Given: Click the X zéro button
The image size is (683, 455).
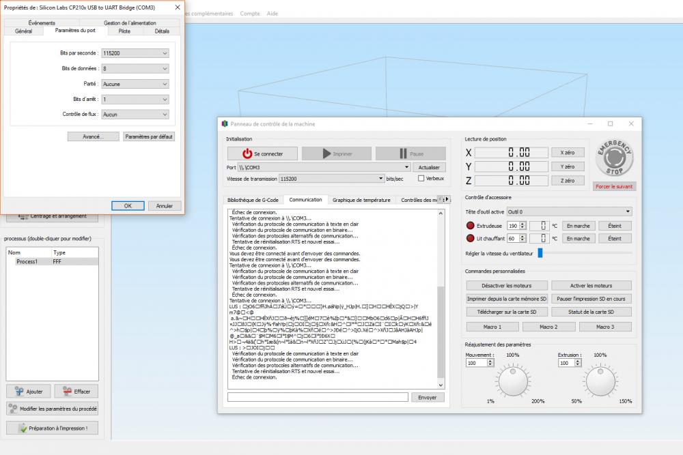Looking at the screenshot, I should tap(568, 153).
